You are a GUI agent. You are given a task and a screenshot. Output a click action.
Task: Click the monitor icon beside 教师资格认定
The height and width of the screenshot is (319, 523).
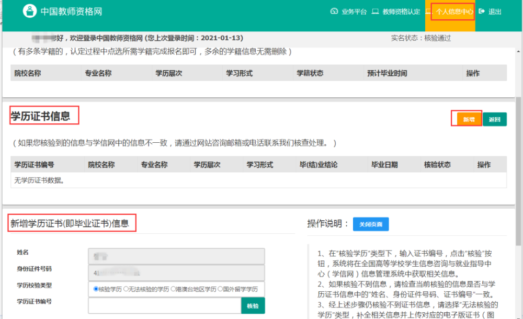pos(375,12)
